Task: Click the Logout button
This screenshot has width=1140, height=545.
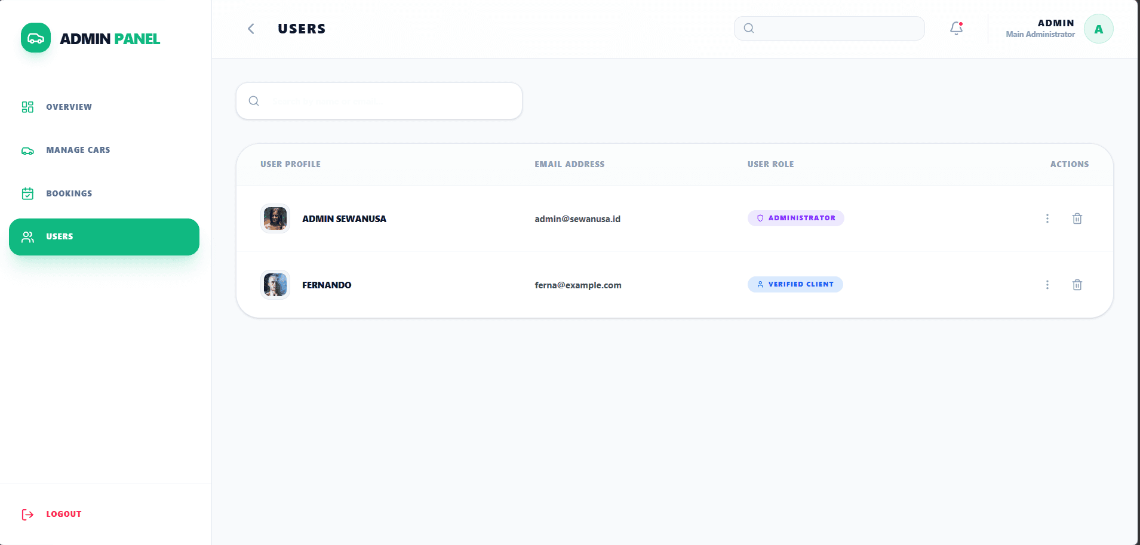Action: (x=63, y=514)
